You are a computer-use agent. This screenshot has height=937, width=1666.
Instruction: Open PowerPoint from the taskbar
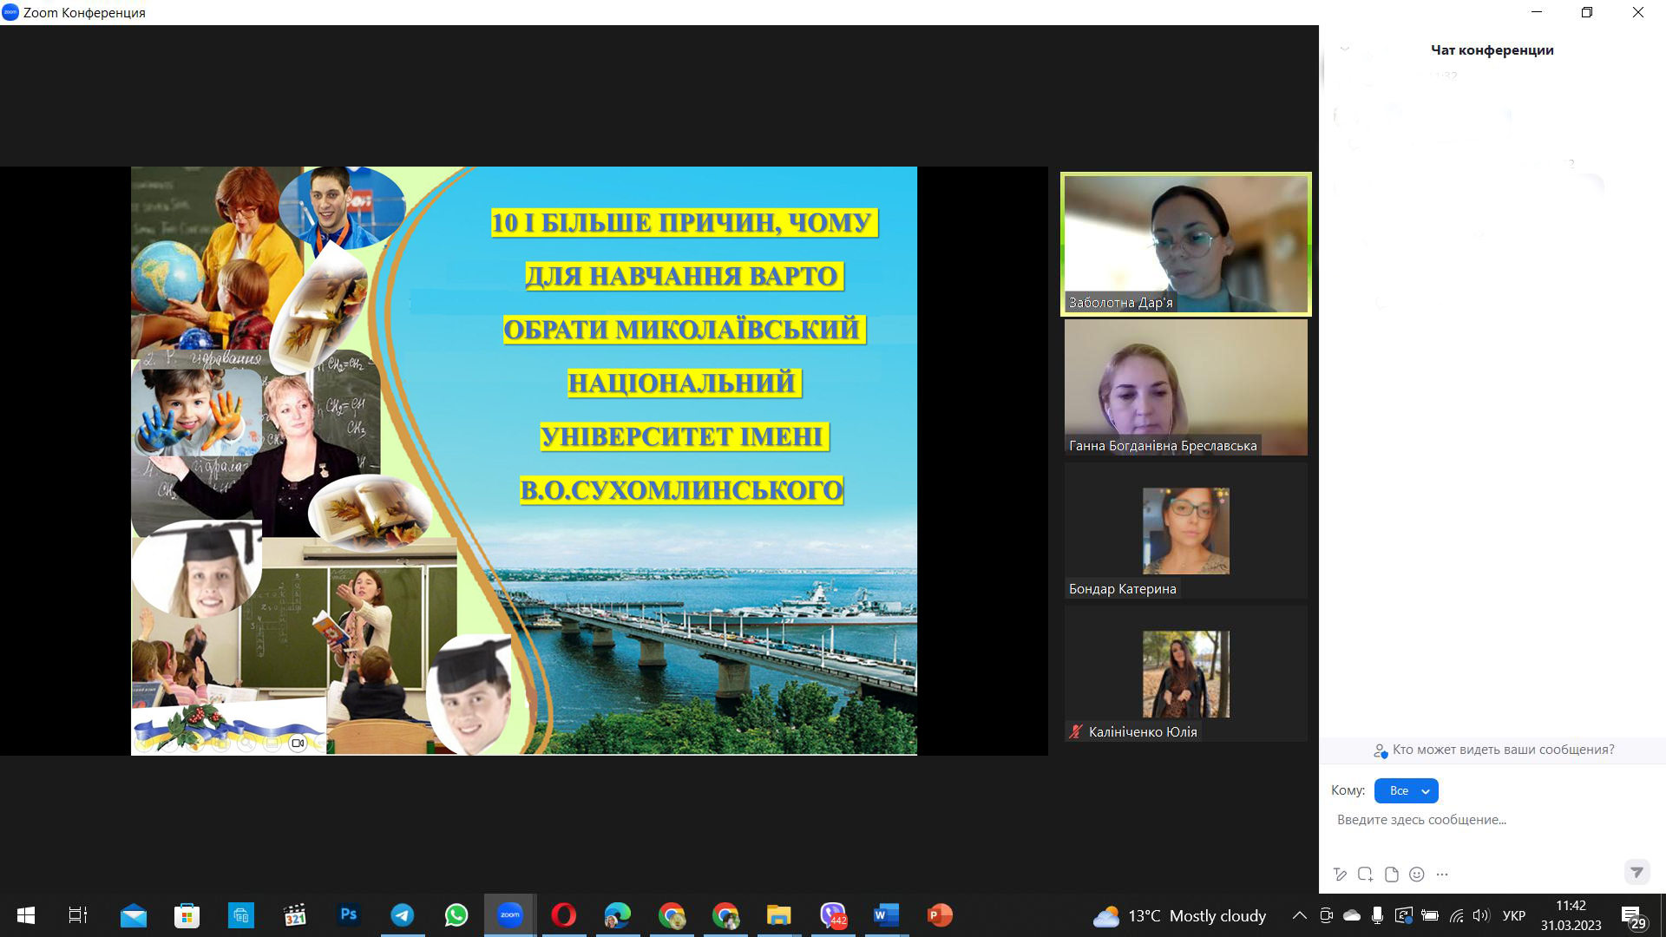coord(939,915)
